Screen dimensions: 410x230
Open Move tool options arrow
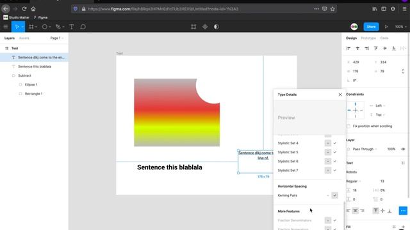(x=22, y=27)
